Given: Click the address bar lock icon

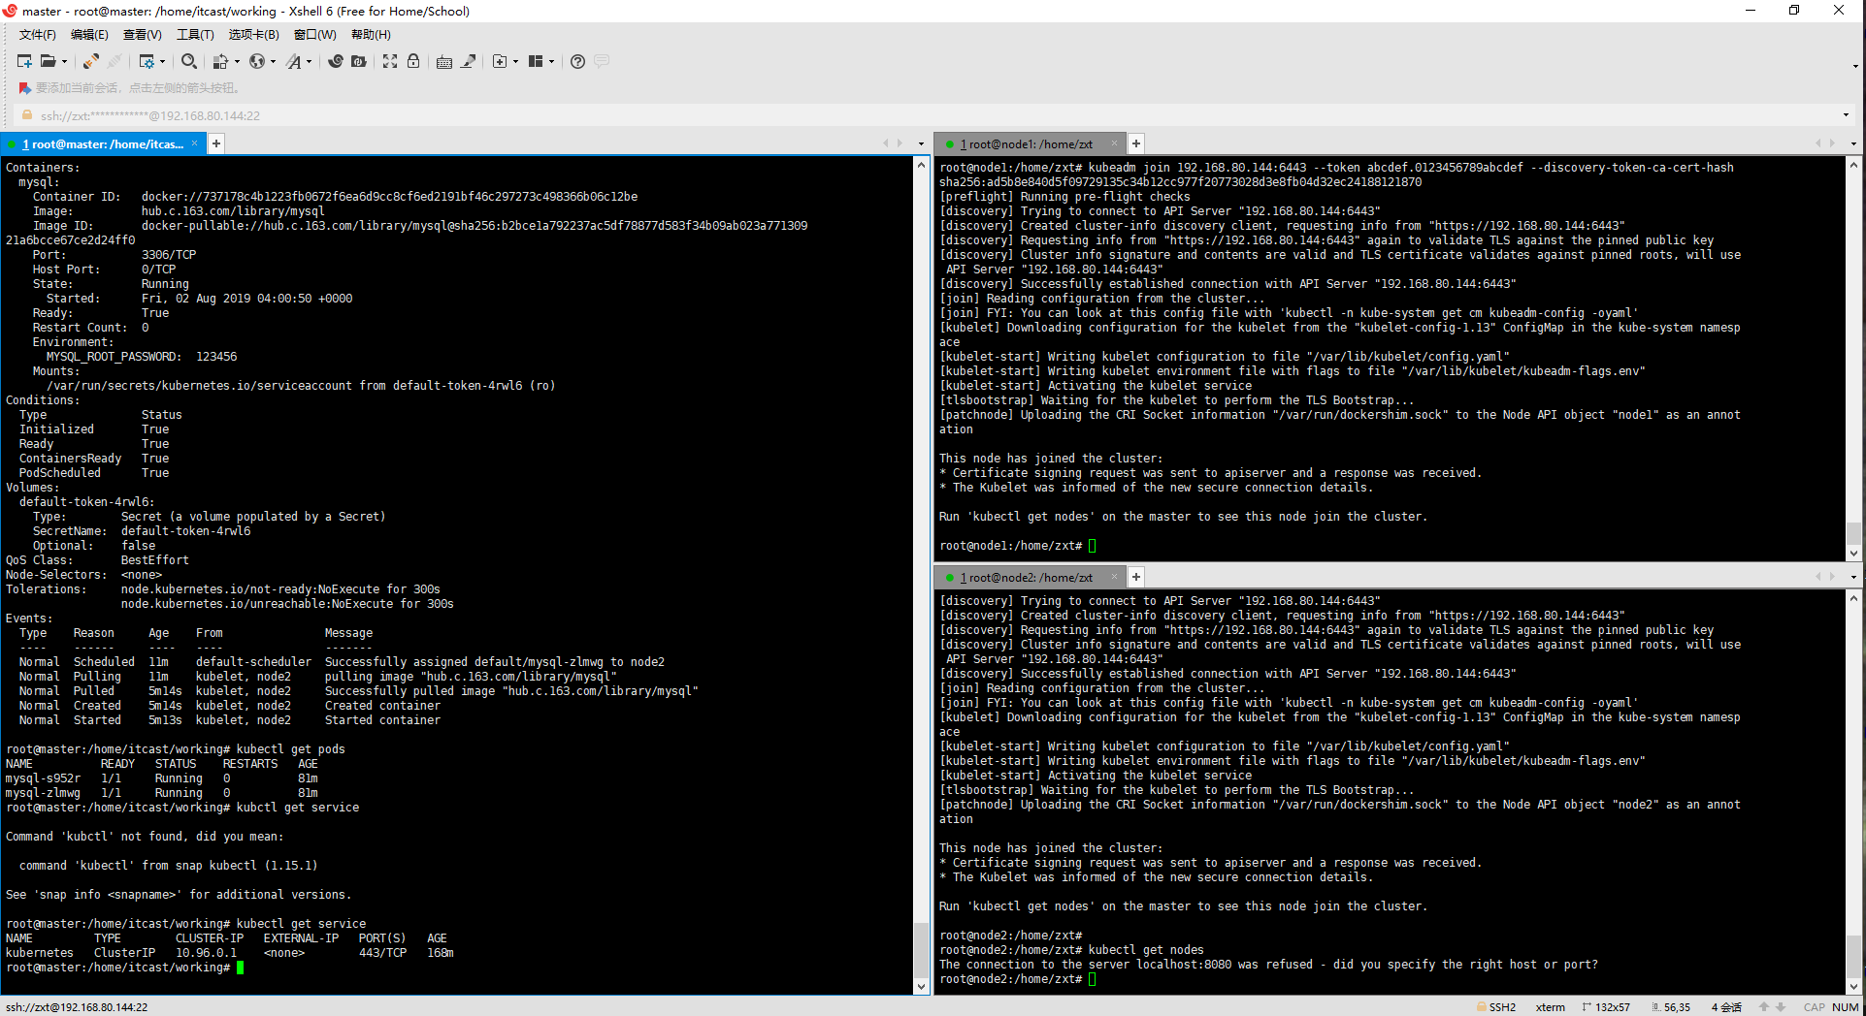Looking at the screenshot, I should [27, 114].
